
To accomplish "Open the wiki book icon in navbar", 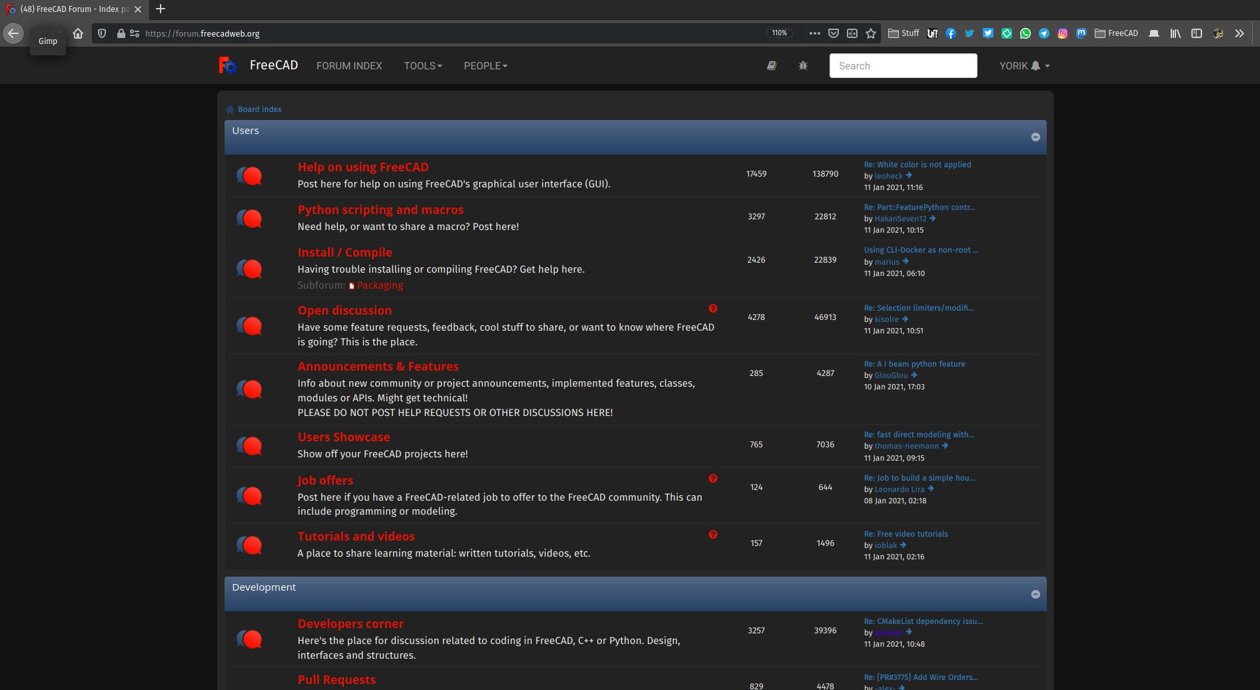I will (772, 65).
